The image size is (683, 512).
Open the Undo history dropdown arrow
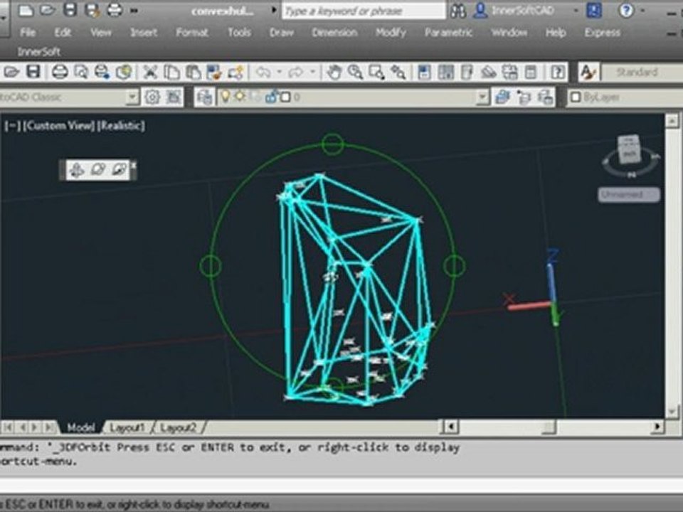click(279, 72)
